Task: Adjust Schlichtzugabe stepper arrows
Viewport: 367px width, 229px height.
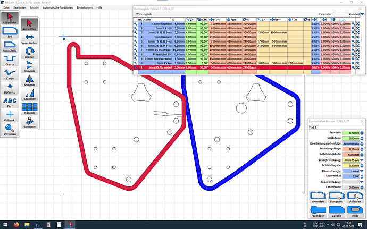Action: tap(362, 166)
